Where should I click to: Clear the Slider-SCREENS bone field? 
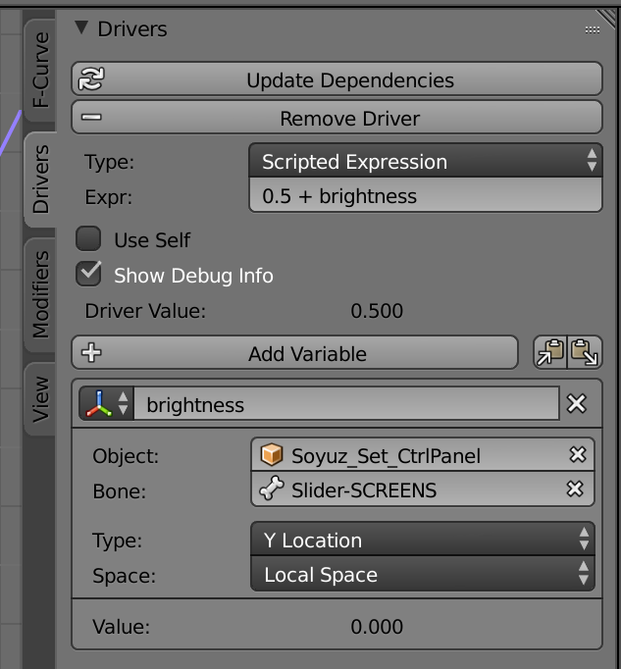click(577, 489)
